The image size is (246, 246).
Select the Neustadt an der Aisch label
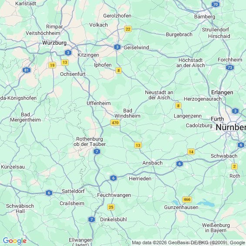(159, 95)
